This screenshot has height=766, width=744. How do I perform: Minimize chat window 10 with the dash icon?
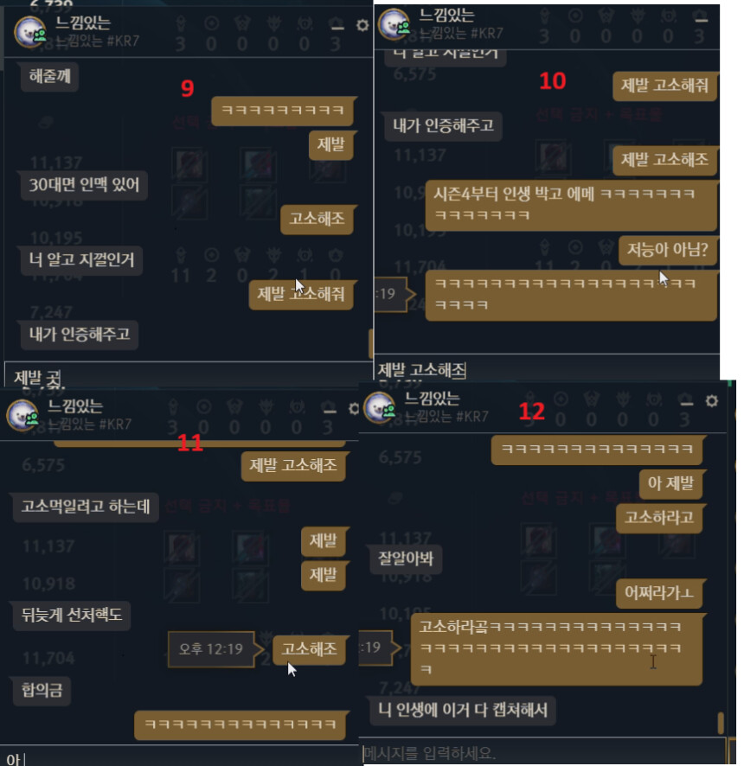702,20
